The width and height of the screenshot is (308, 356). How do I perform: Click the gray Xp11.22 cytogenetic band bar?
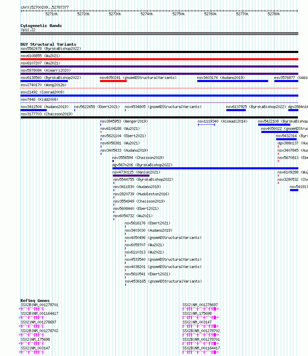pos(159,34)
